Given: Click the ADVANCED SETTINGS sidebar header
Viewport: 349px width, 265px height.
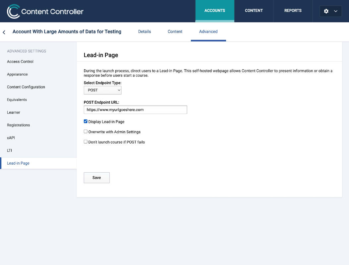Looking at the screenshot, I should (x=27, y=51).
